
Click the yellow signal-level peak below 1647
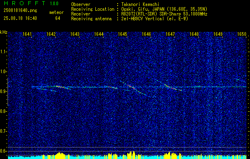pos(171,154)
